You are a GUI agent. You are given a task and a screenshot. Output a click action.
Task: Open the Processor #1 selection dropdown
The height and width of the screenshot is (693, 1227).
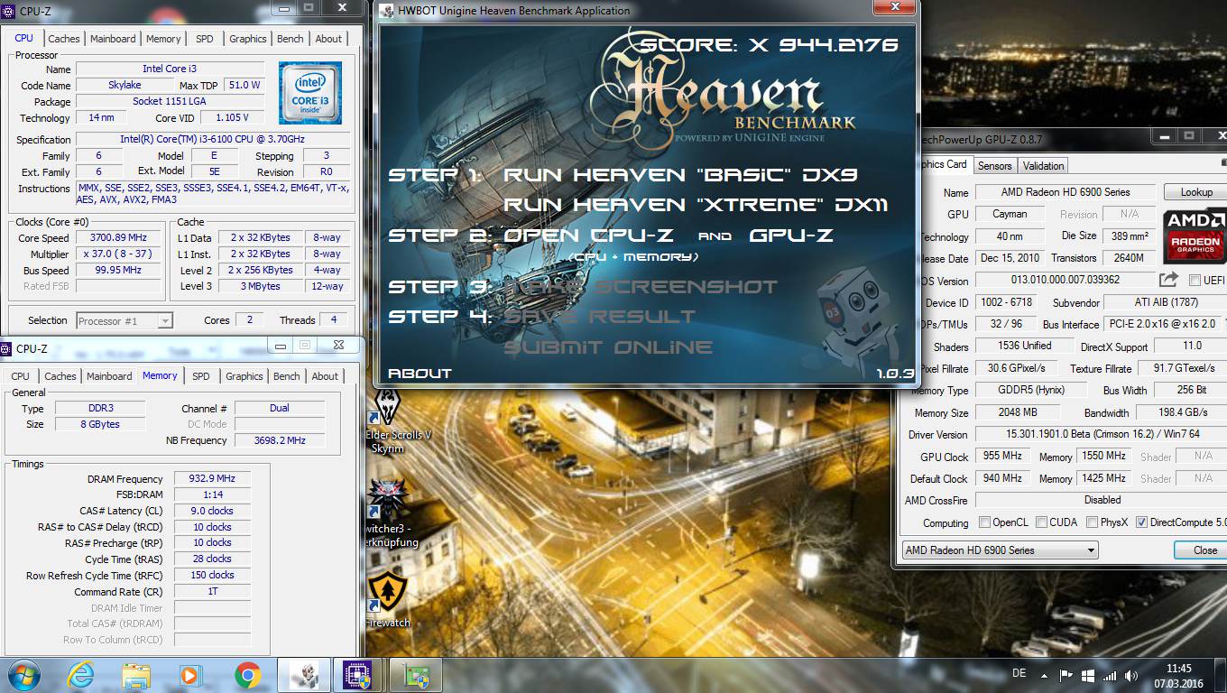(125, 320)
